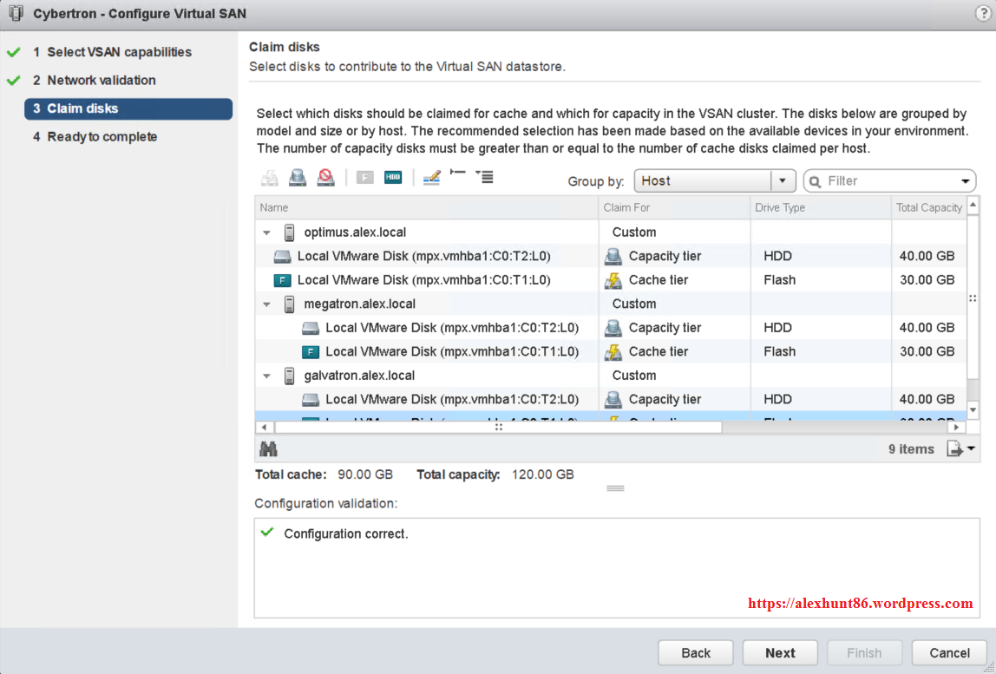Click the HDD drive type toolbar icon

393,177
